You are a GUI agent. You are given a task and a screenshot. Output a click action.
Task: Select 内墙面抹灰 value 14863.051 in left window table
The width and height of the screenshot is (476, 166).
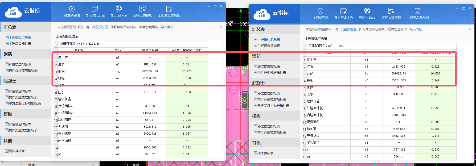pyautogui.click(x=150, y=113)
